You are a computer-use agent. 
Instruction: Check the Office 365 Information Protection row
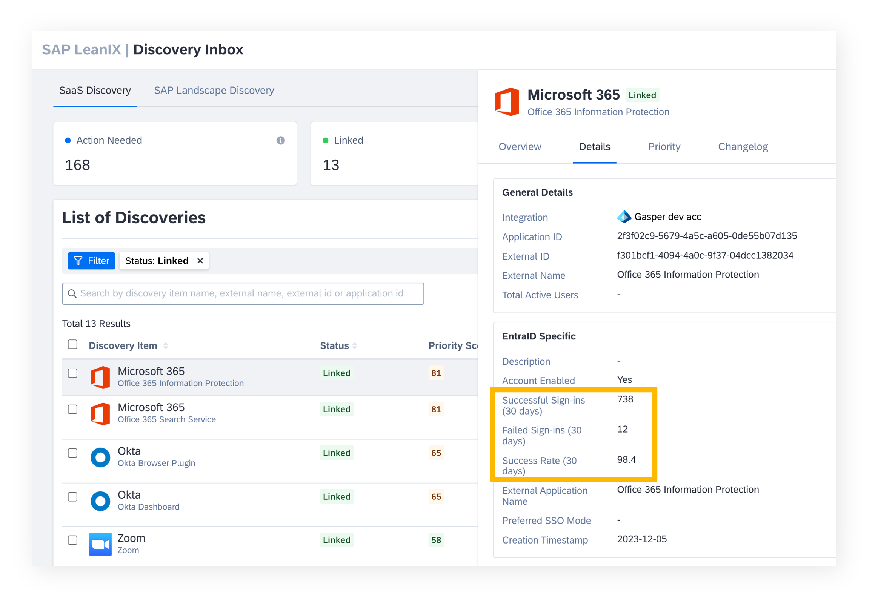(72, 373)
